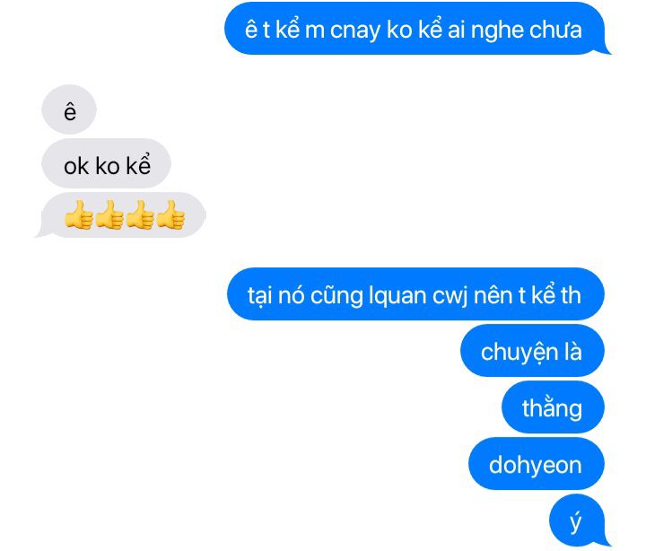The height and width of the screenshot is (551, 646).
Task: Tap the 'thằng' message bubble
Action: click(553, 407)
